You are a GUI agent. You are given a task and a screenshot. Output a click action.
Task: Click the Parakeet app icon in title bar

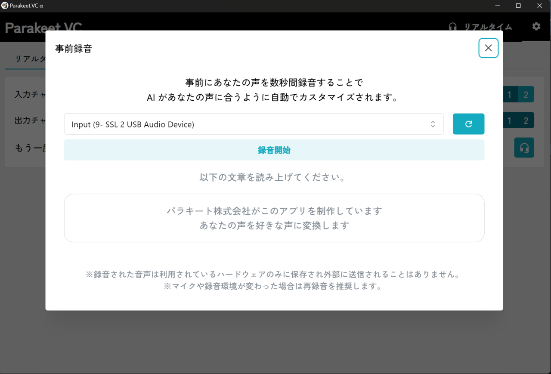5,6
